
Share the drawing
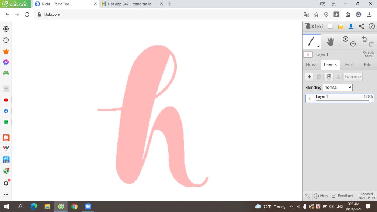point(362,26)
